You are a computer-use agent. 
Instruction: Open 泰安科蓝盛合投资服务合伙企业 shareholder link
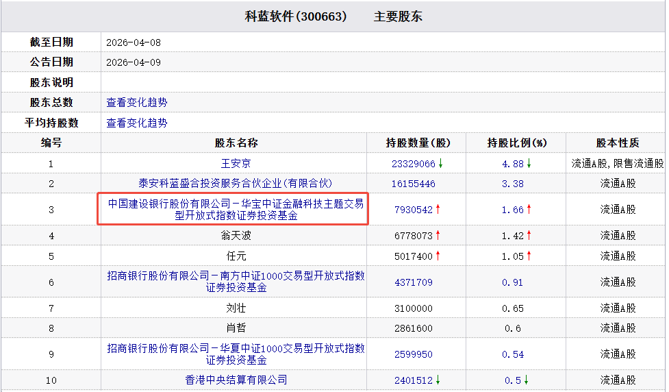click(235, 184)
